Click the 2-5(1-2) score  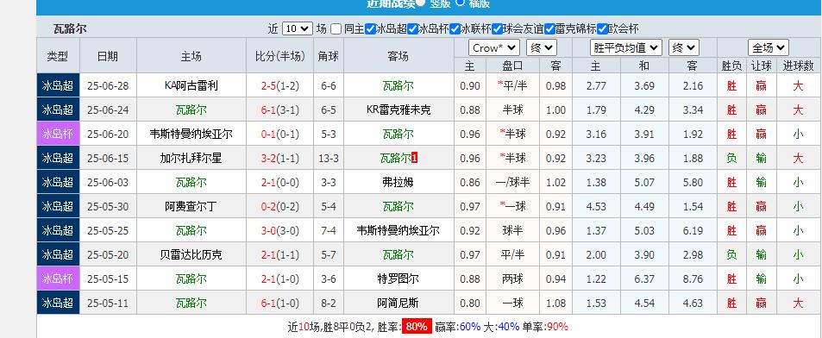tap(280, 85)
